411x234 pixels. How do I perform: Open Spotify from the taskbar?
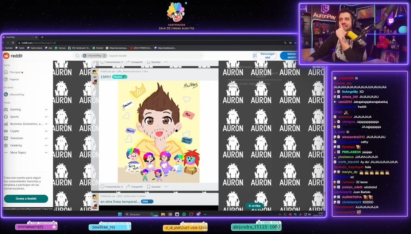tap(183, 214)
